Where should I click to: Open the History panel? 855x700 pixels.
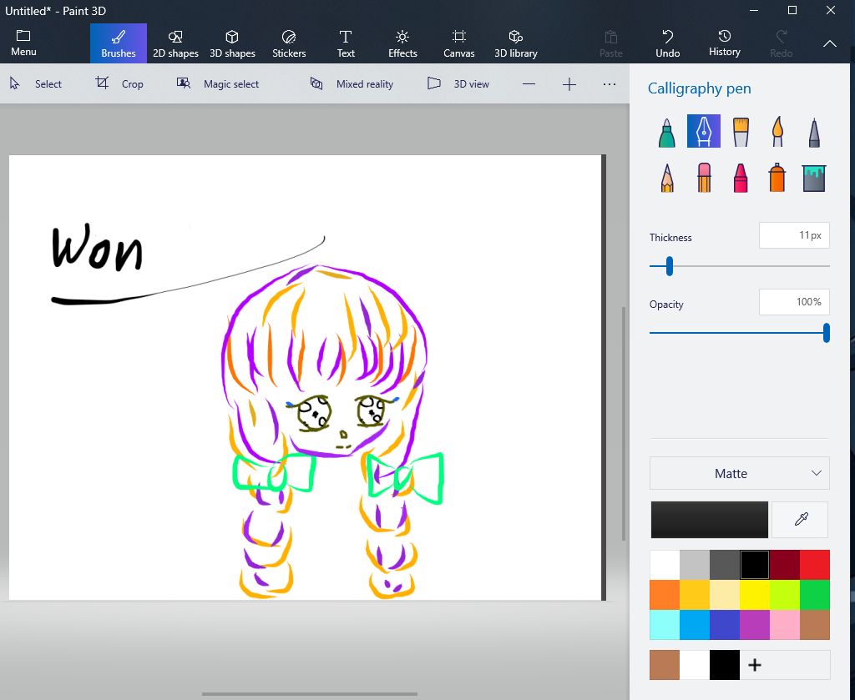[x=724, y=43]
